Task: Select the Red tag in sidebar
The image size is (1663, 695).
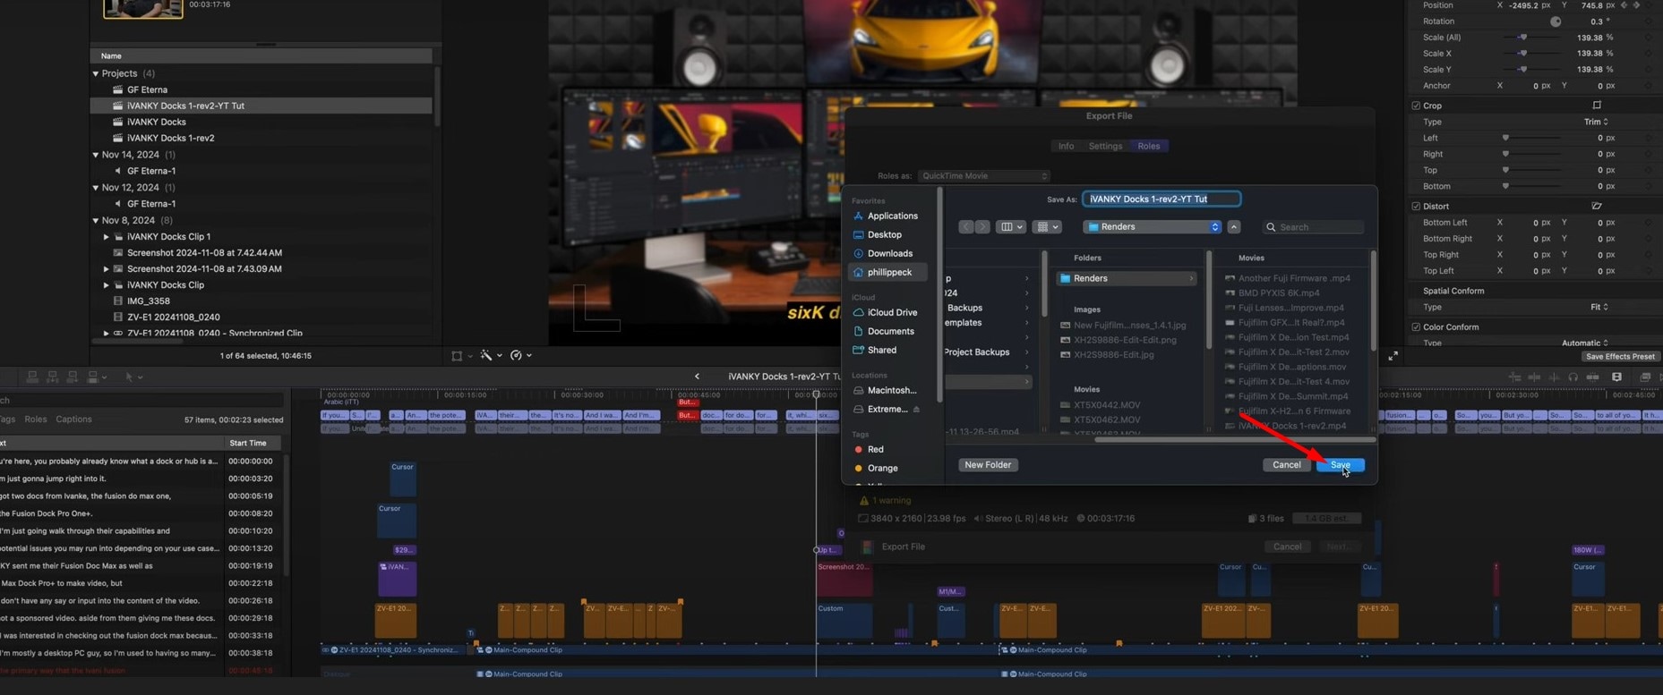Action: (x=869, y=449)
